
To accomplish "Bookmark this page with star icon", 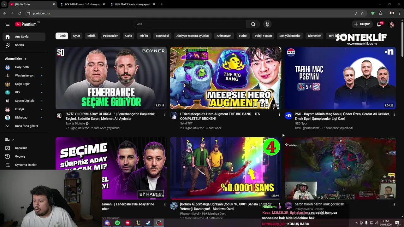I will tap(362, 13).
